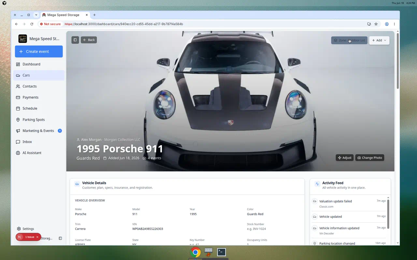Click the Parking Spots pin icon

pos(18,120)
